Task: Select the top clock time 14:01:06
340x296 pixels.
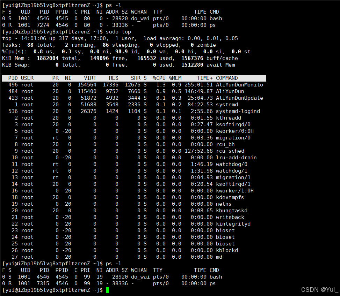Action: tap(34, 38)
